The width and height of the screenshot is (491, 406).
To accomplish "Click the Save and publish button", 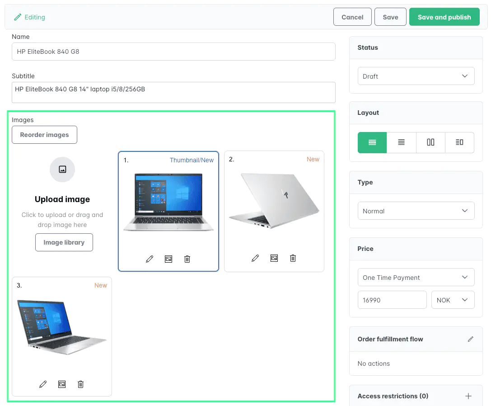I will 444,17.
